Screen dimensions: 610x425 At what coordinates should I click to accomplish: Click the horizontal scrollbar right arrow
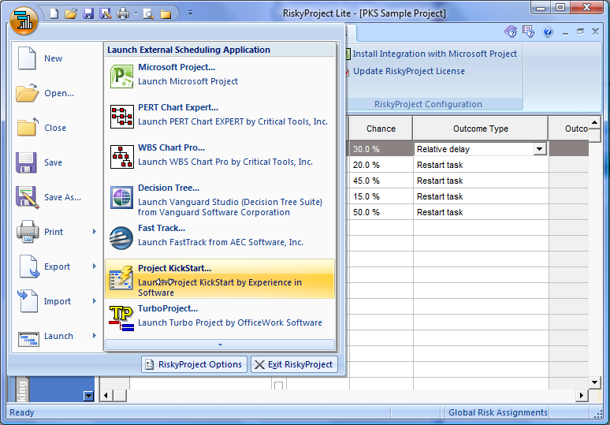(x=582, y=395)
